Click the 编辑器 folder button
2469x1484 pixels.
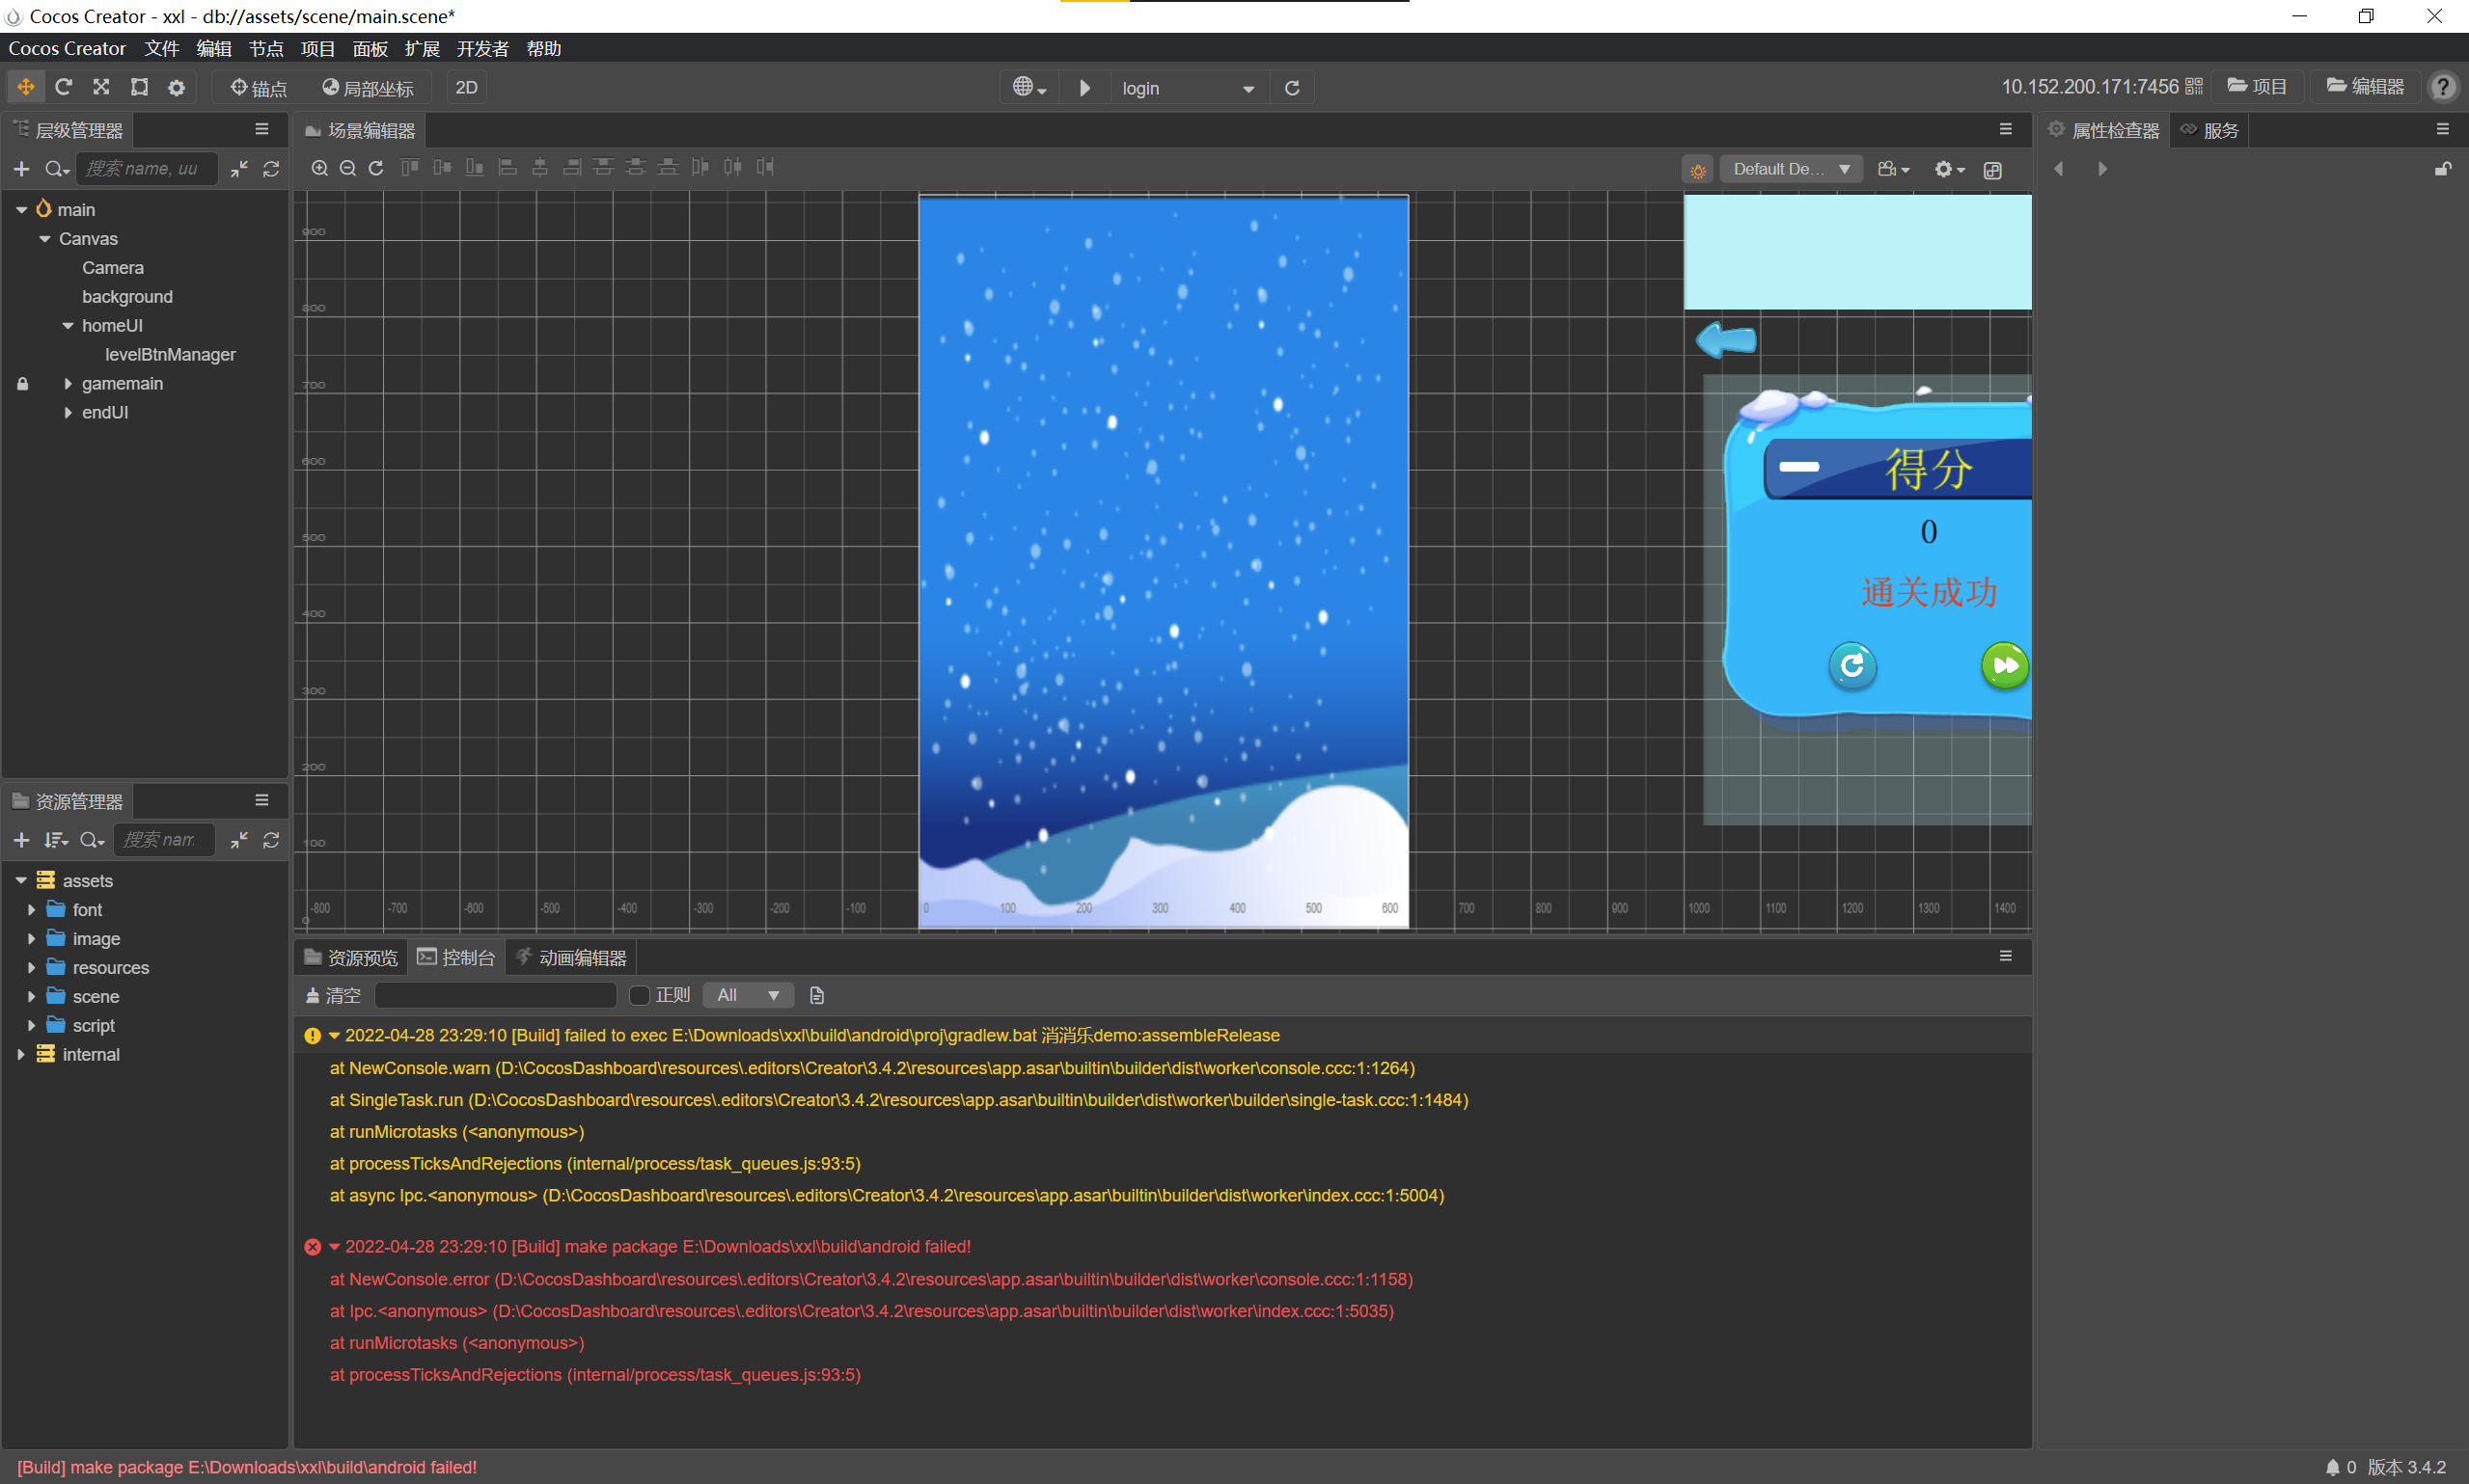click(x=2365, y=87)
